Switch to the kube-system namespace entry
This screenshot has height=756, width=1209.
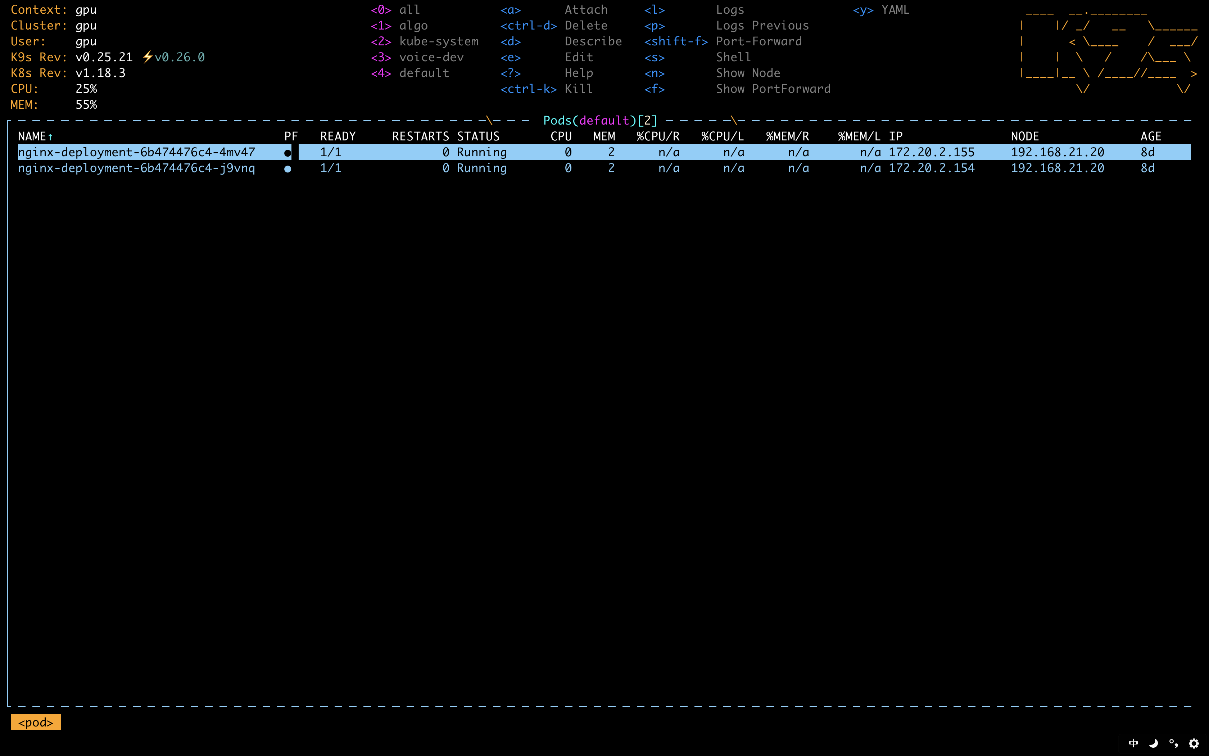pyautogui.click(x=438, y=41)
